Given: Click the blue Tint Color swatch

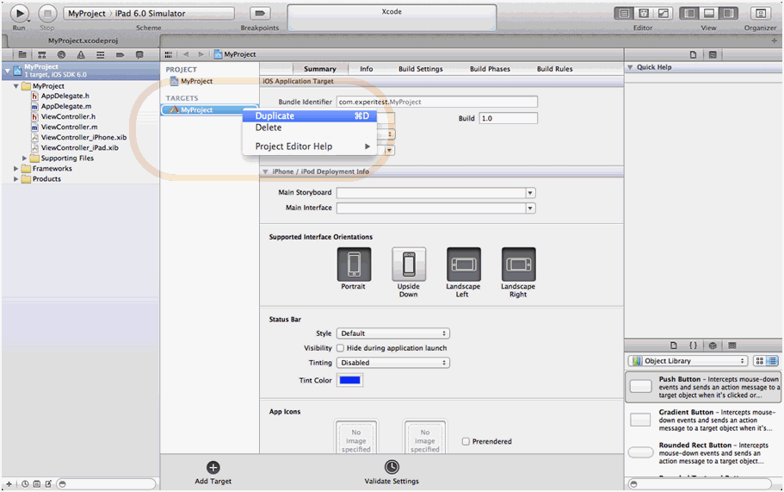Looking at the screenshot, I should (350, 380).
